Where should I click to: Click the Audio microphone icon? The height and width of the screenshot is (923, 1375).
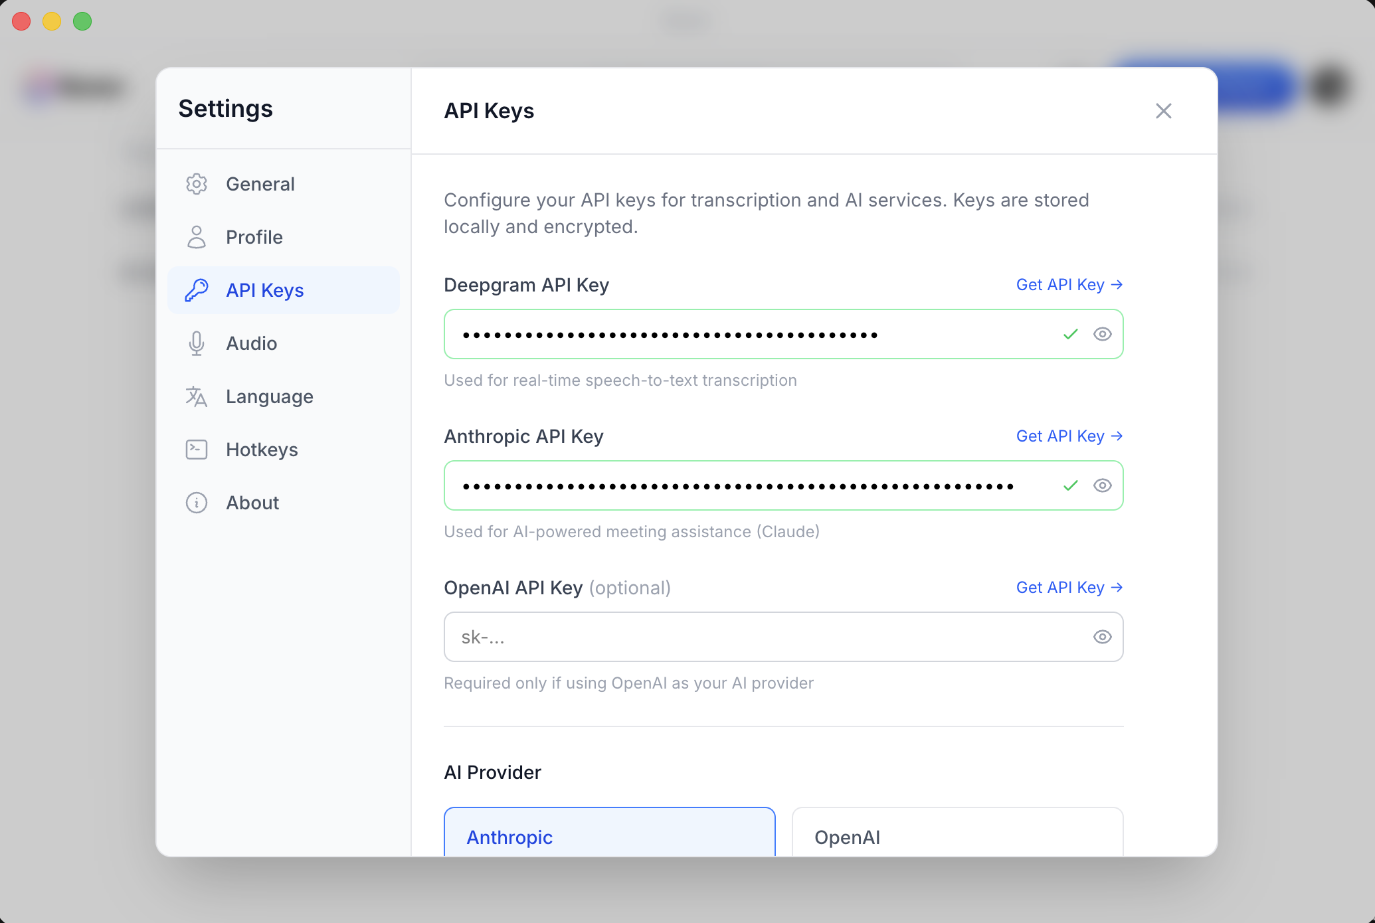[197, 343]
